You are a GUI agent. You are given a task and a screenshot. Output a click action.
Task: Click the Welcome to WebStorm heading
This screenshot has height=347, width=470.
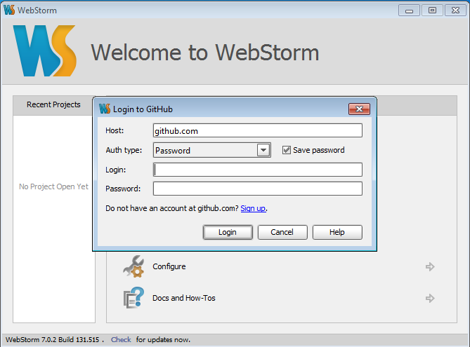coord(205,53)
